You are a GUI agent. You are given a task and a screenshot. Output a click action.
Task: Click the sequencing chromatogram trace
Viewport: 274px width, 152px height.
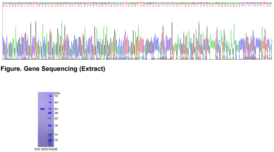137,40
